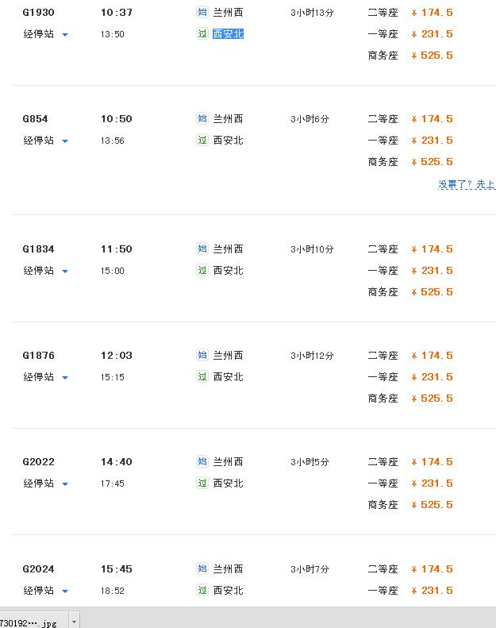Click the 过 pass-through icon for train G1834
The image size is (496, 628).
point(202,271)
